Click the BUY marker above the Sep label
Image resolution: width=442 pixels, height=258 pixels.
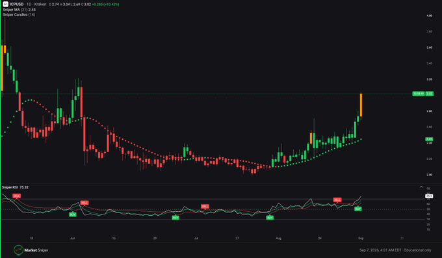[358, 209]
